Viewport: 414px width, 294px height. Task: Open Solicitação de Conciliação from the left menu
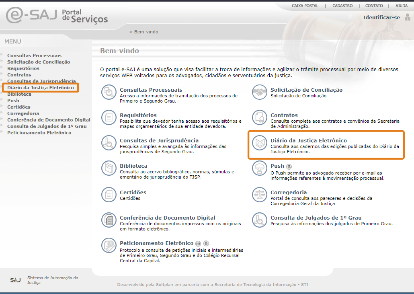tap(39, 62)
